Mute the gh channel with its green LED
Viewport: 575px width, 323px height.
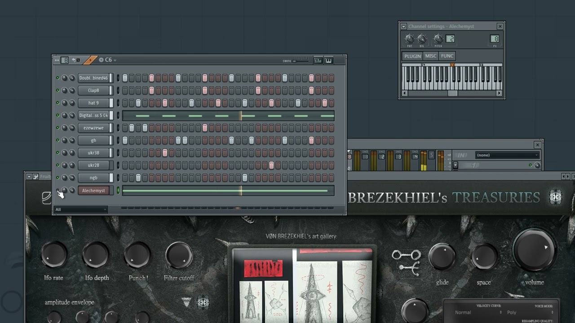click(x=57, y=140)
